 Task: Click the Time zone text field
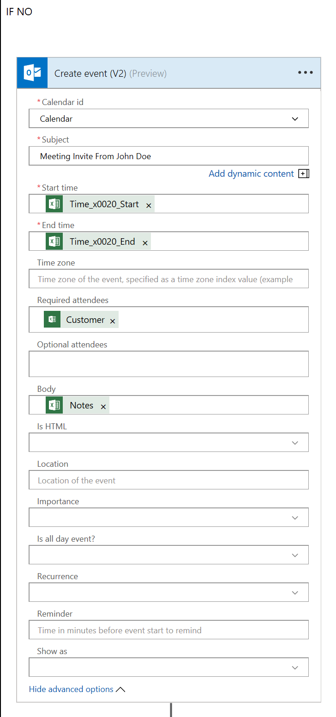coord(168,279)
